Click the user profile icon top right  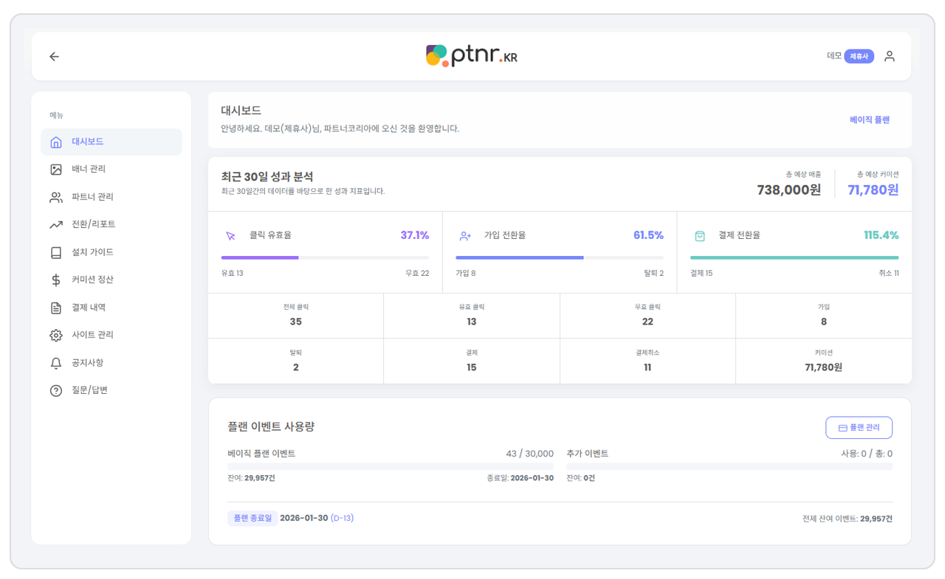click(890, 55)
